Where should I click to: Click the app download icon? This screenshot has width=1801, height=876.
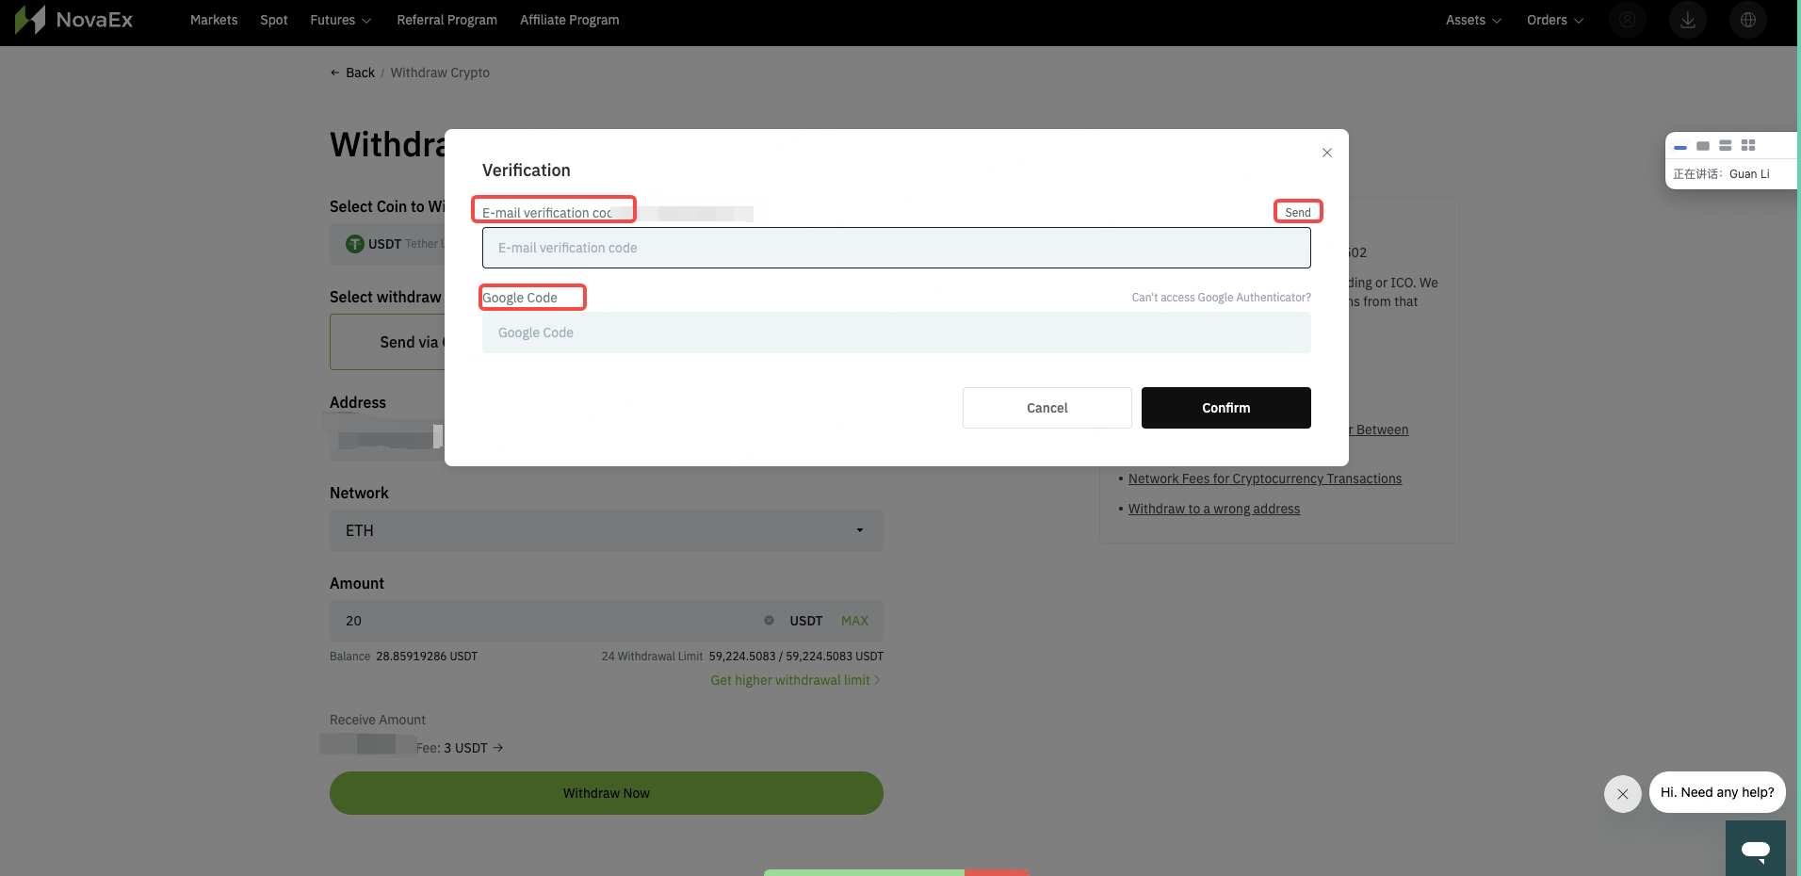[x=1687, y=19]
